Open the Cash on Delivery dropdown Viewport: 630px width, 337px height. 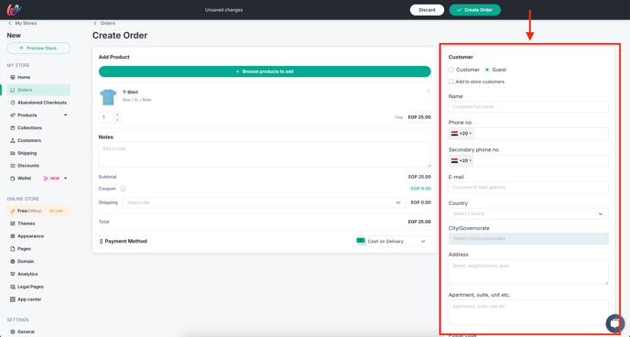[391, 241]
